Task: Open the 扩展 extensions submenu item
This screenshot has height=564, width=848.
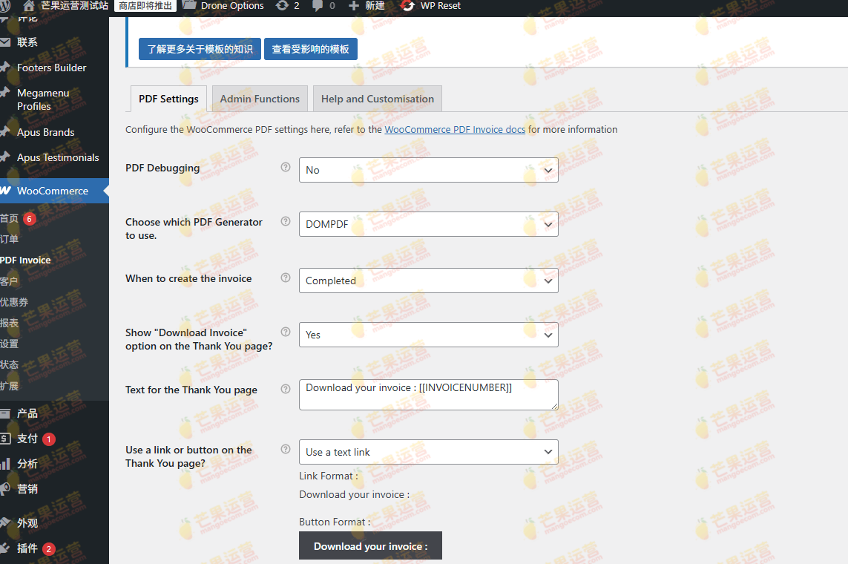Action: pyautogui.click(x=9, y=386)
